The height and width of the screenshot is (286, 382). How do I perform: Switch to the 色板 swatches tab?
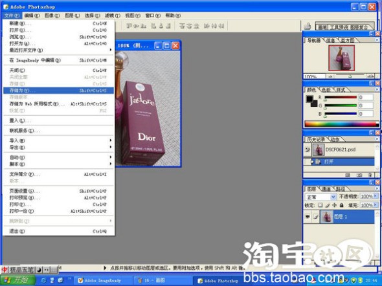point(326,90)
